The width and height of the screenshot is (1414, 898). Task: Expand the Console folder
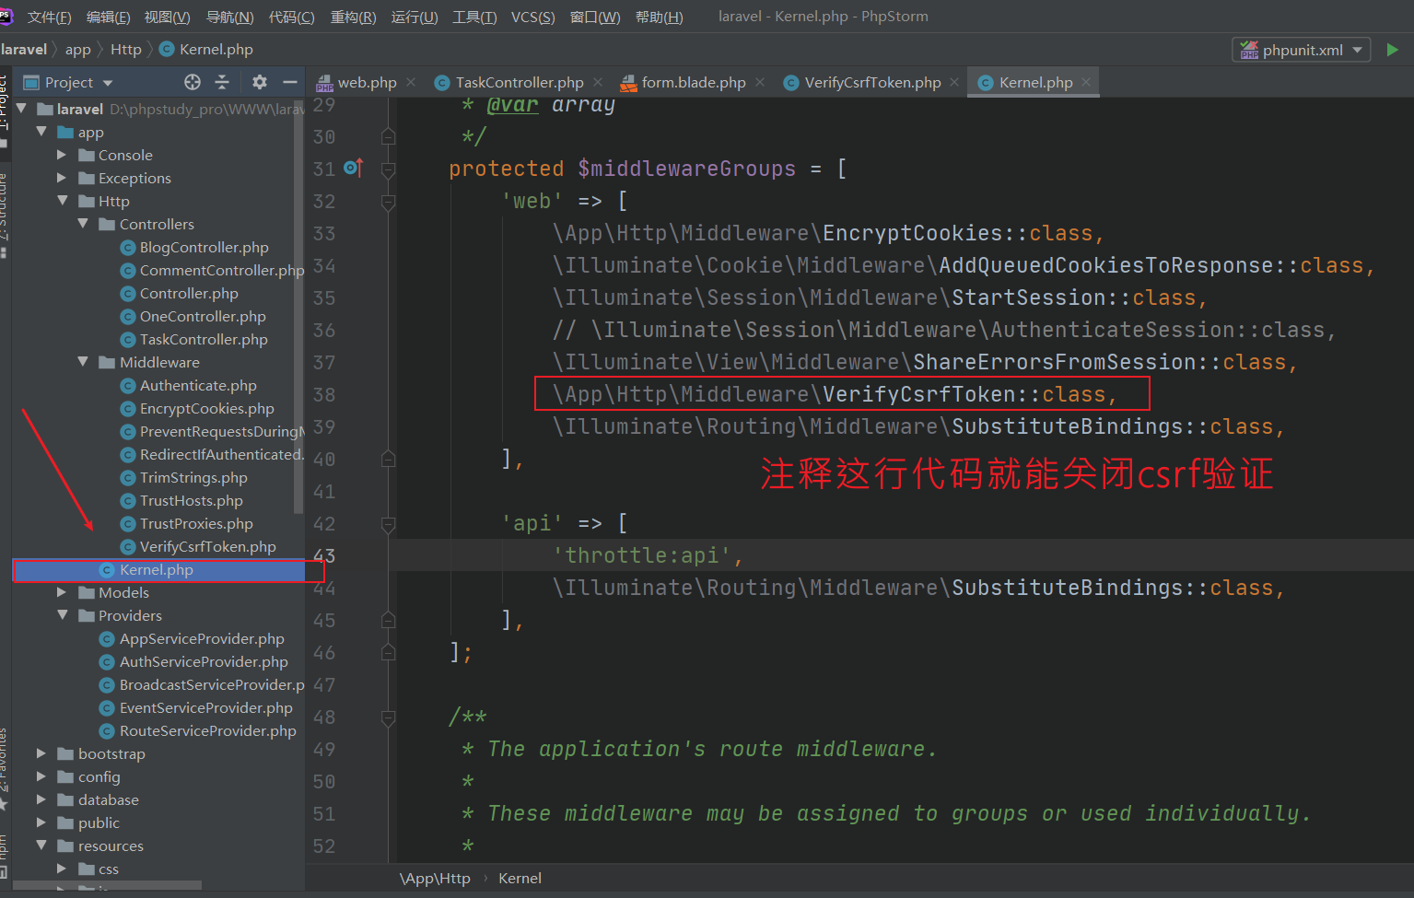pyautogui.click(x=62, y=155)
